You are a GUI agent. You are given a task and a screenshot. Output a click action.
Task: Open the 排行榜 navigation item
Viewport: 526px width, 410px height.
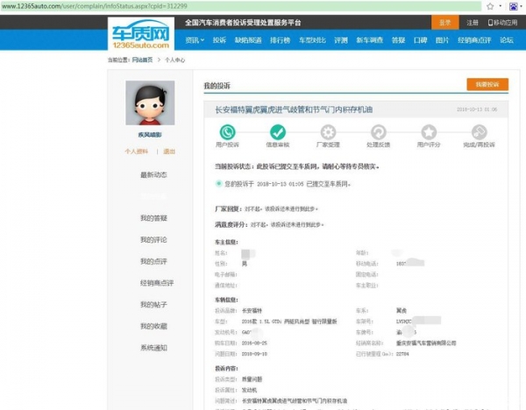[281, 40]
